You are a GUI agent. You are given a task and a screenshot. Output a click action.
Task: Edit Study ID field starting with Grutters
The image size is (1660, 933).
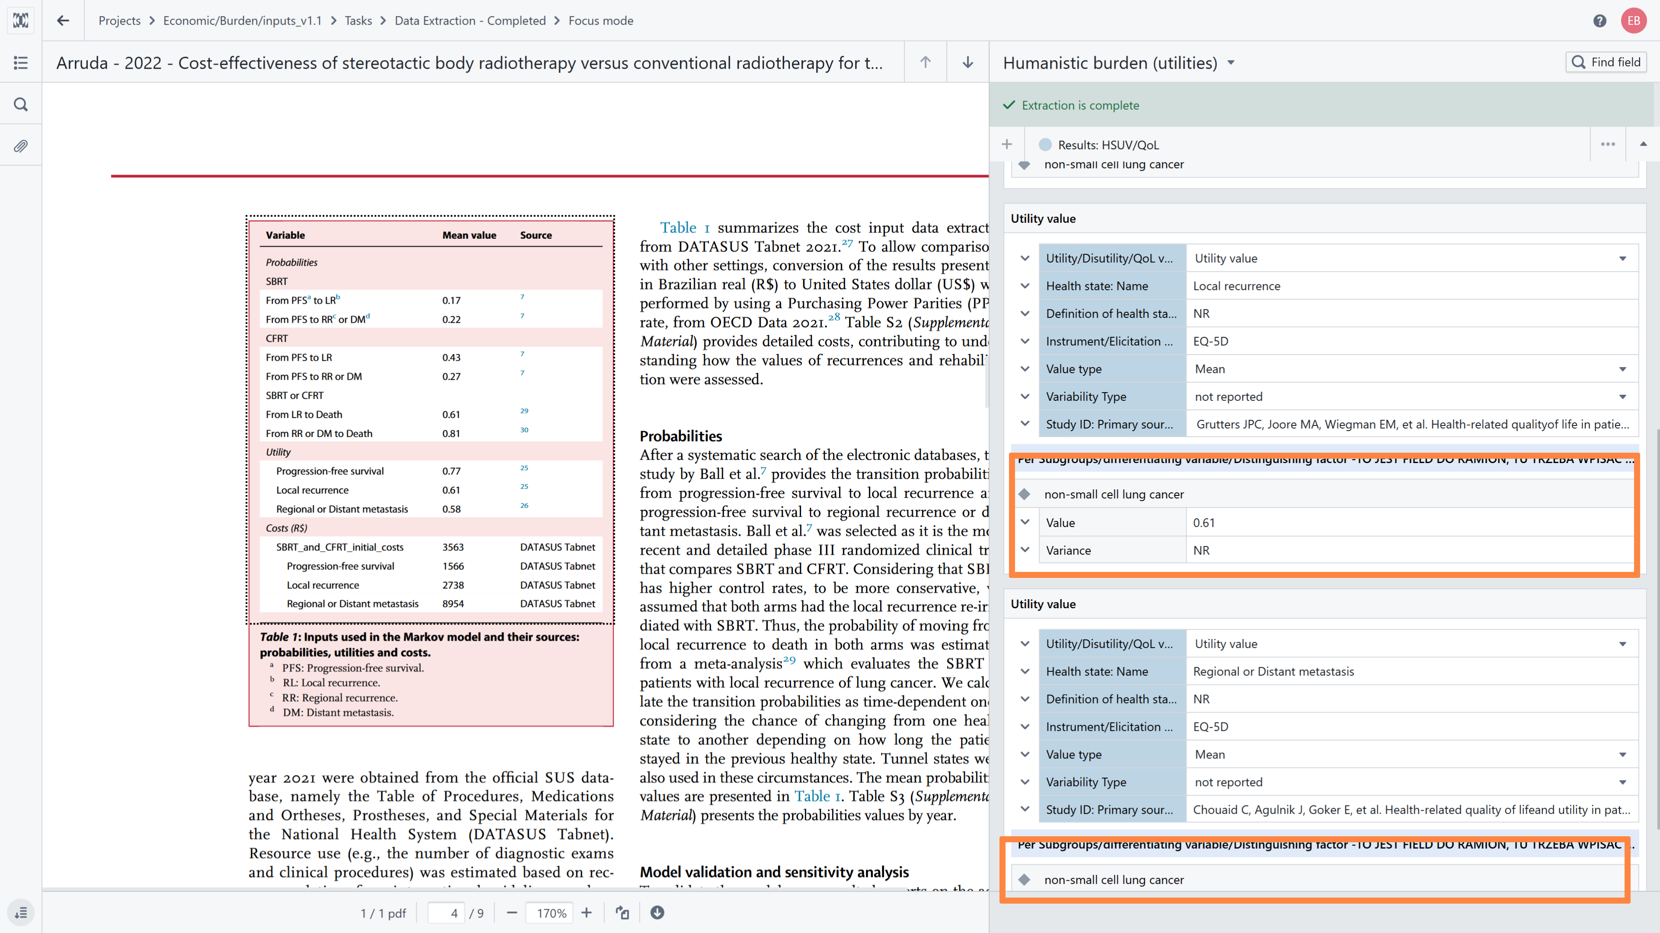point(1412,424)
